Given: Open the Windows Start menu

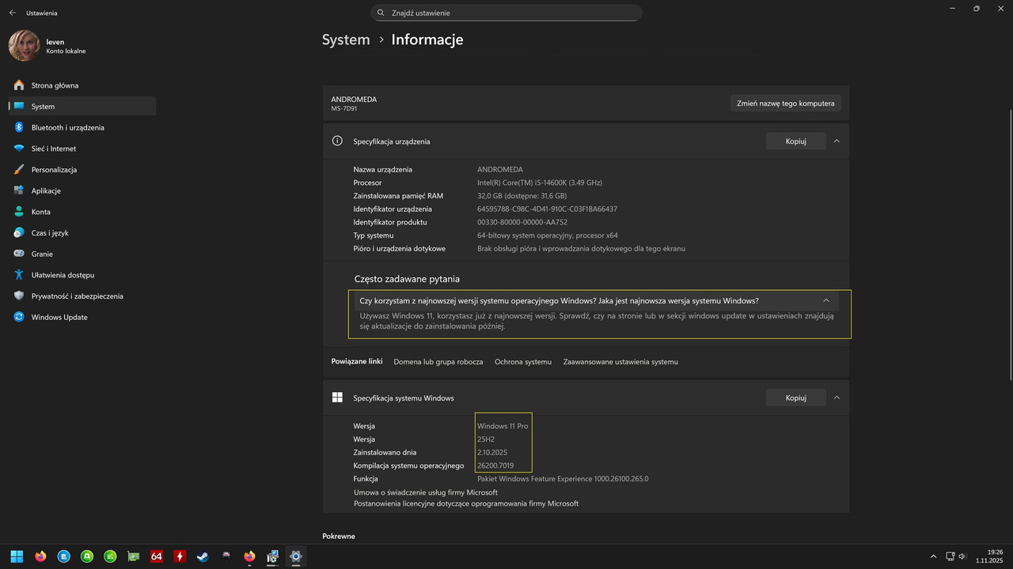Looking at the screenshot, I should [17, 556].
